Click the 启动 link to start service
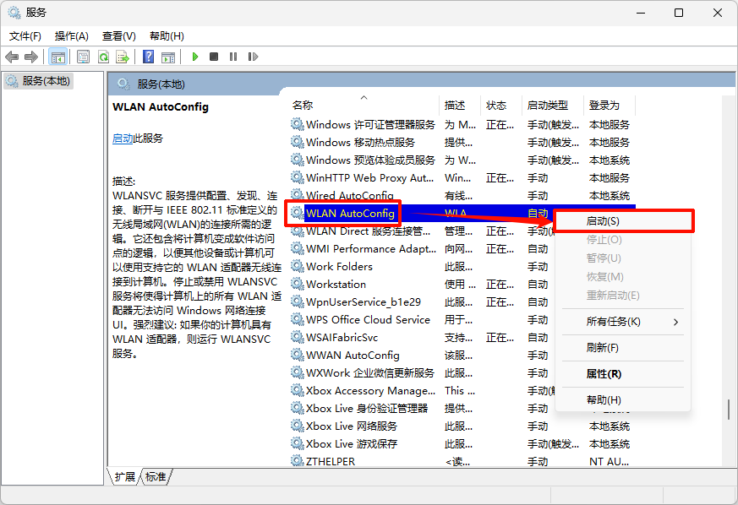Image resolution: width=738 pixels, height=505 pixels. (x=123, y=138)
